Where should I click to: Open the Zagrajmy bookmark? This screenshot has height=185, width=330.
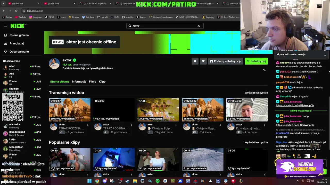pos(208,17)
